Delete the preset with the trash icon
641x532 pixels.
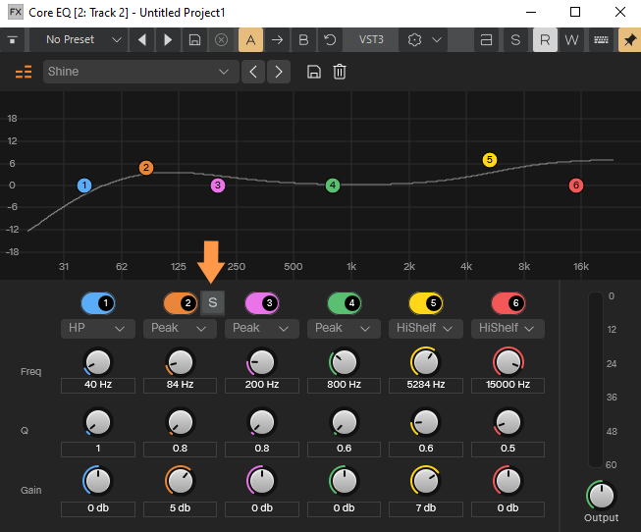[x=340, y=72]
